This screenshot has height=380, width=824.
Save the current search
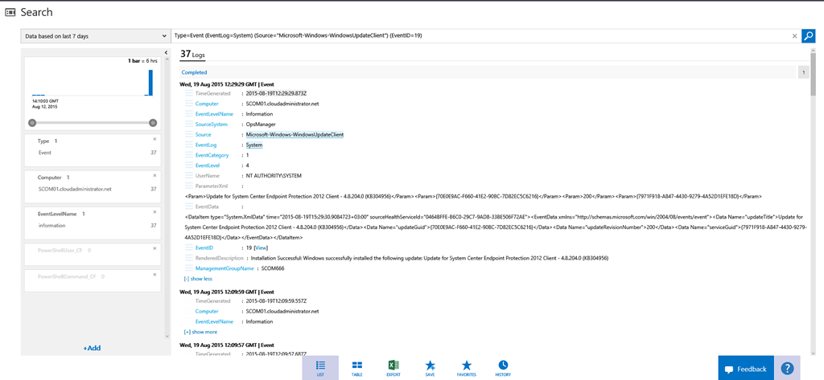430,368
